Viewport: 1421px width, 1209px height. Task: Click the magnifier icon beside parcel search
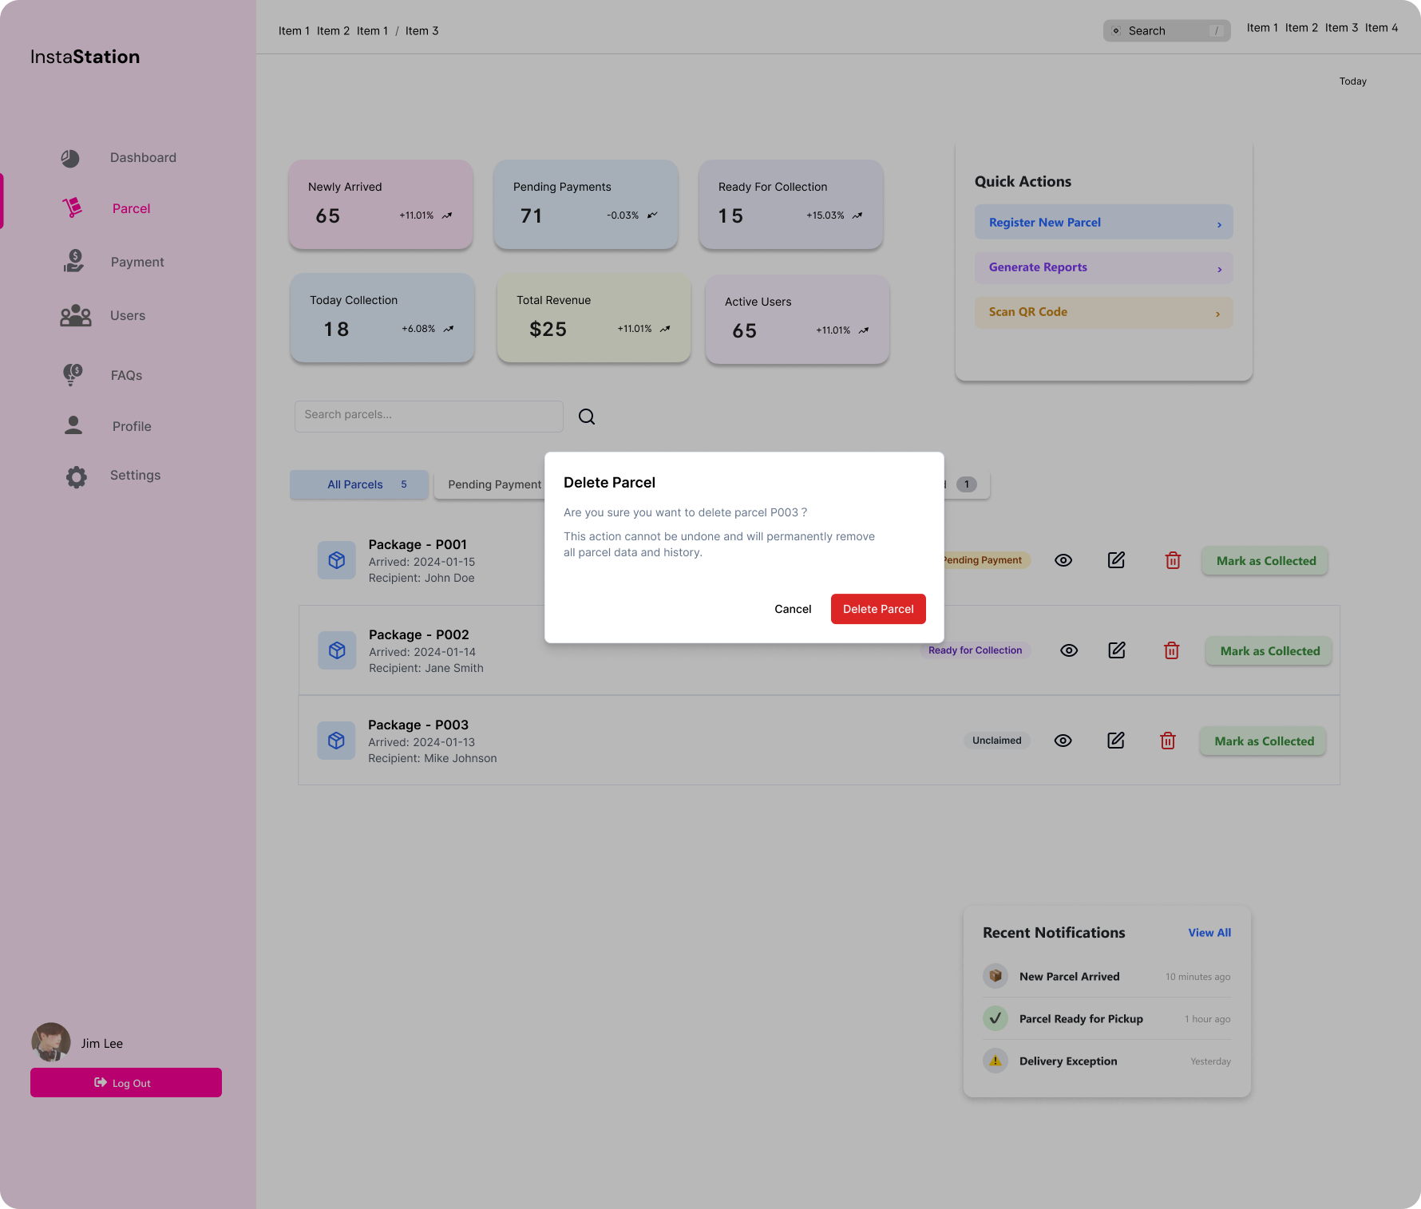pyautogui.click(x=587, y=417)
